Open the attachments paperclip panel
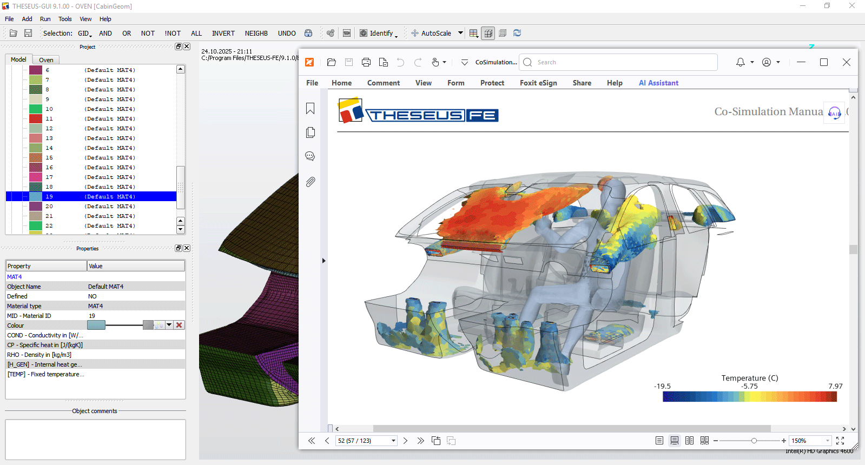This screenshot has width=865, height=465. (x=310, y=182)
